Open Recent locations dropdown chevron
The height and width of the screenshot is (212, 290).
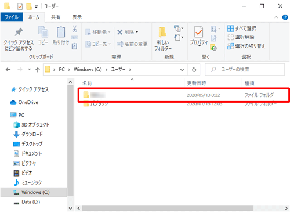(30, 69)
